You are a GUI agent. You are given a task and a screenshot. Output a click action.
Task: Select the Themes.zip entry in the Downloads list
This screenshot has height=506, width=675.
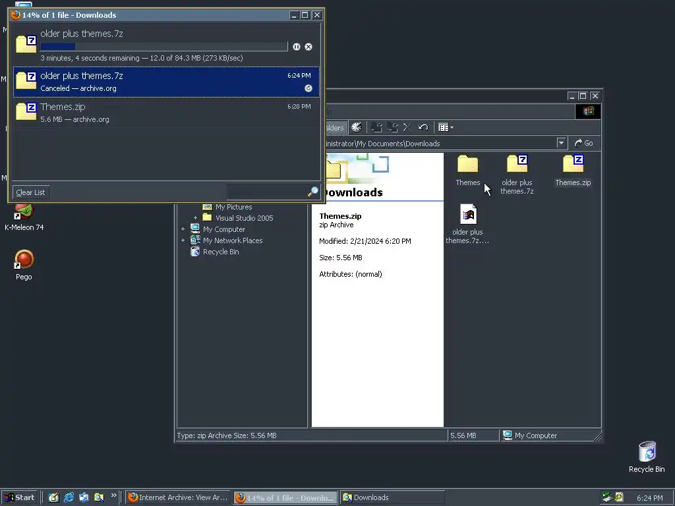[x=167, y=112]
